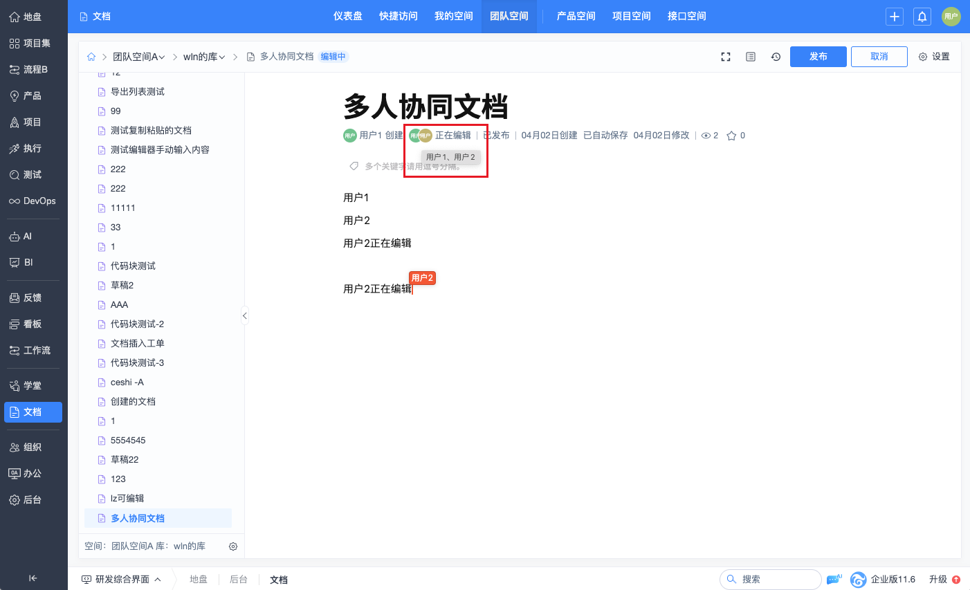Collapse the left navigation bar
Viewport: 970px width, 590px height.
pos(33,578)
